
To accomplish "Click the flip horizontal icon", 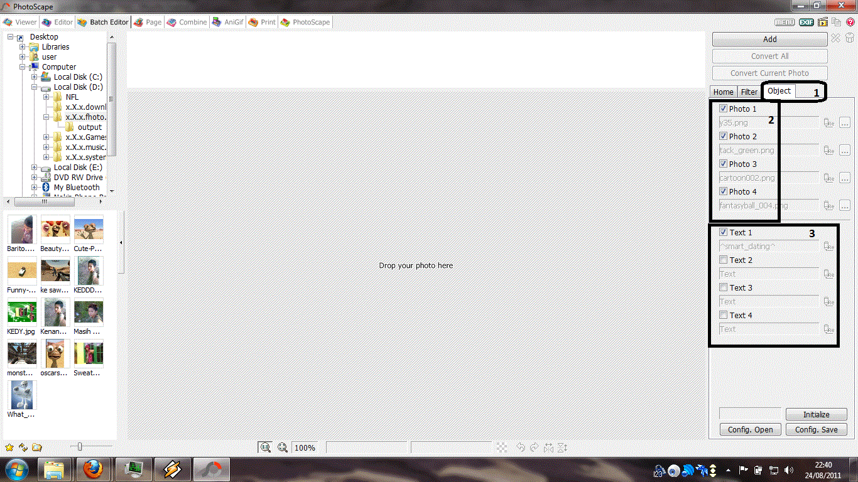I will [549, 447].
